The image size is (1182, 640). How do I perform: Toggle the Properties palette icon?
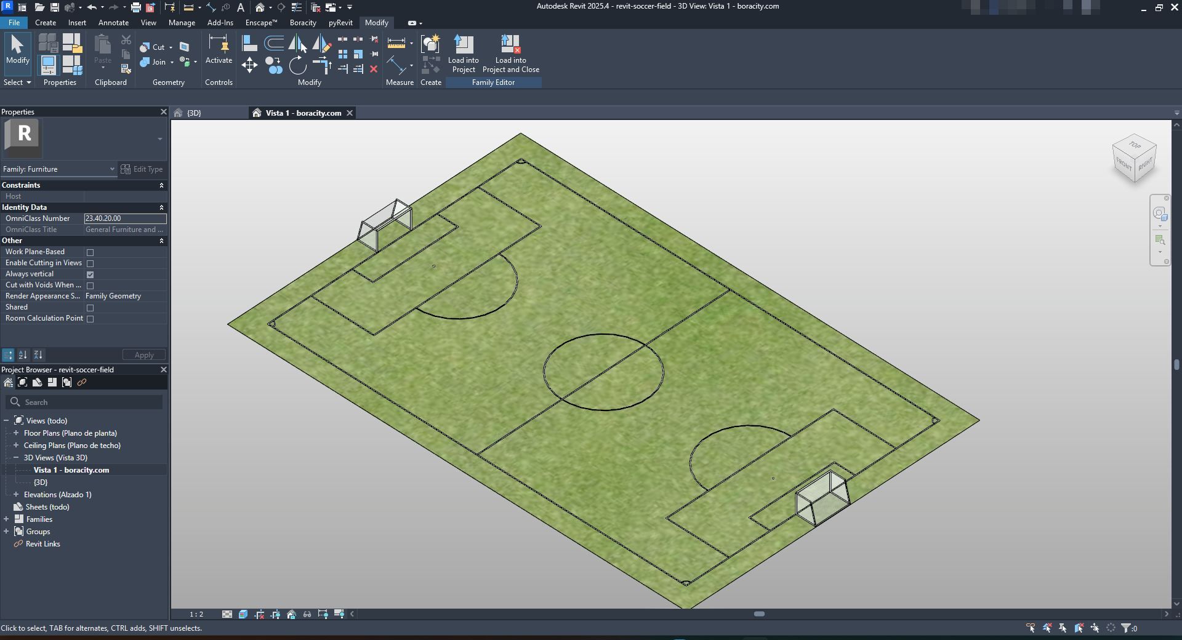[x=48, y=65]
